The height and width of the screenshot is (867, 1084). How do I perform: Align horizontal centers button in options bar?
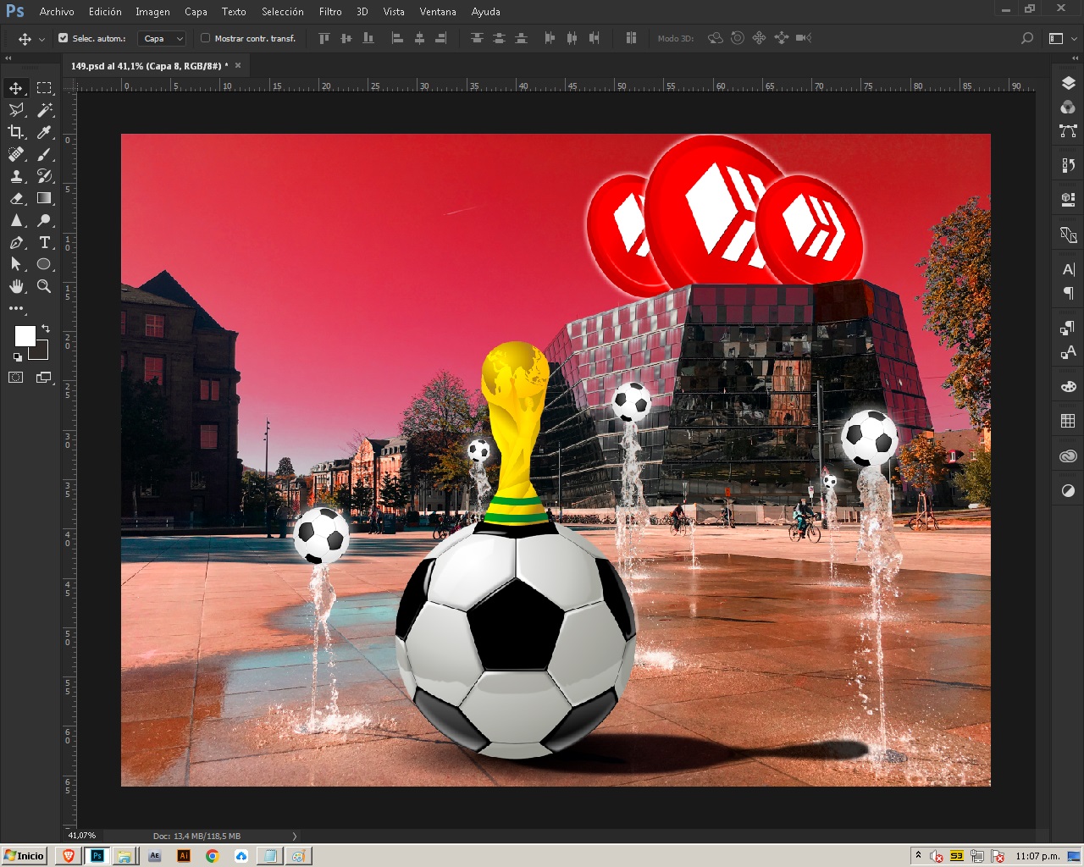(x=419, y=38)
